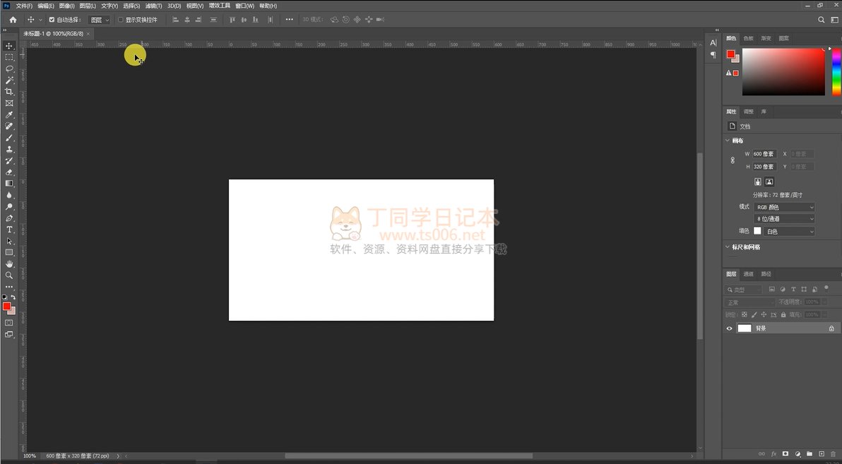The width and height of the screenshot is (842, 464).
Task: Choose the Eraser tool
Action: (x=9, y=172)
